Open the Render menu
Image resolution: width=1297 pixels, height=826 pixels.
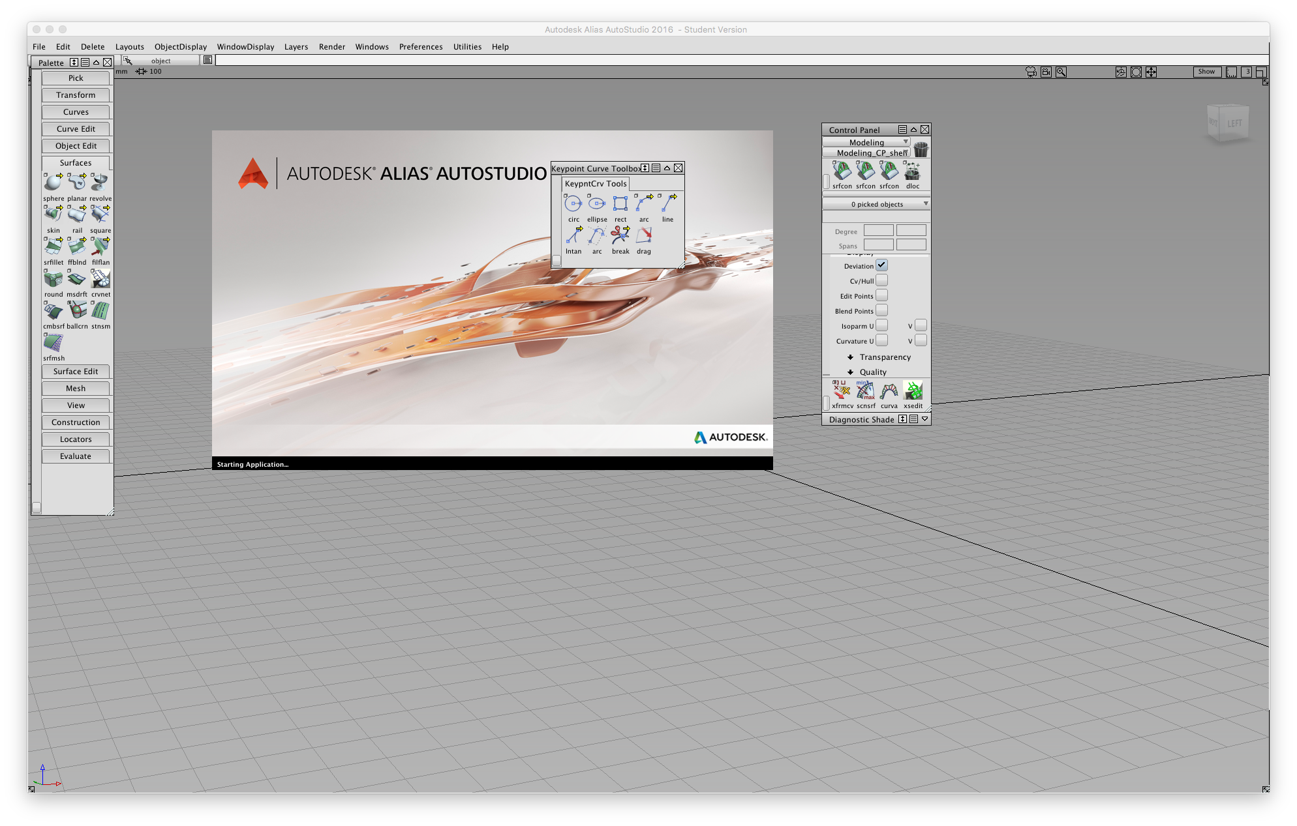[x=332, y=46]
